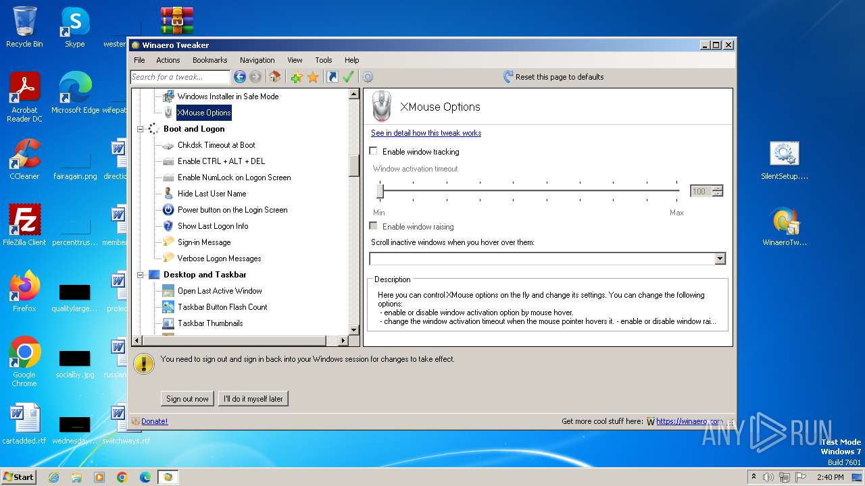Collapse the Desktop and Taskbar category
865x486 pixels.
point(141,275)
